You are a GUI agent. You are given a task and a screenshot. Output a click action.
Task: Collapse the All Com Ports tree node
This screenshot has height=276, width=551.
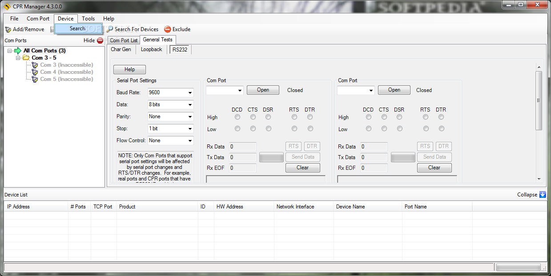point(10,51)
